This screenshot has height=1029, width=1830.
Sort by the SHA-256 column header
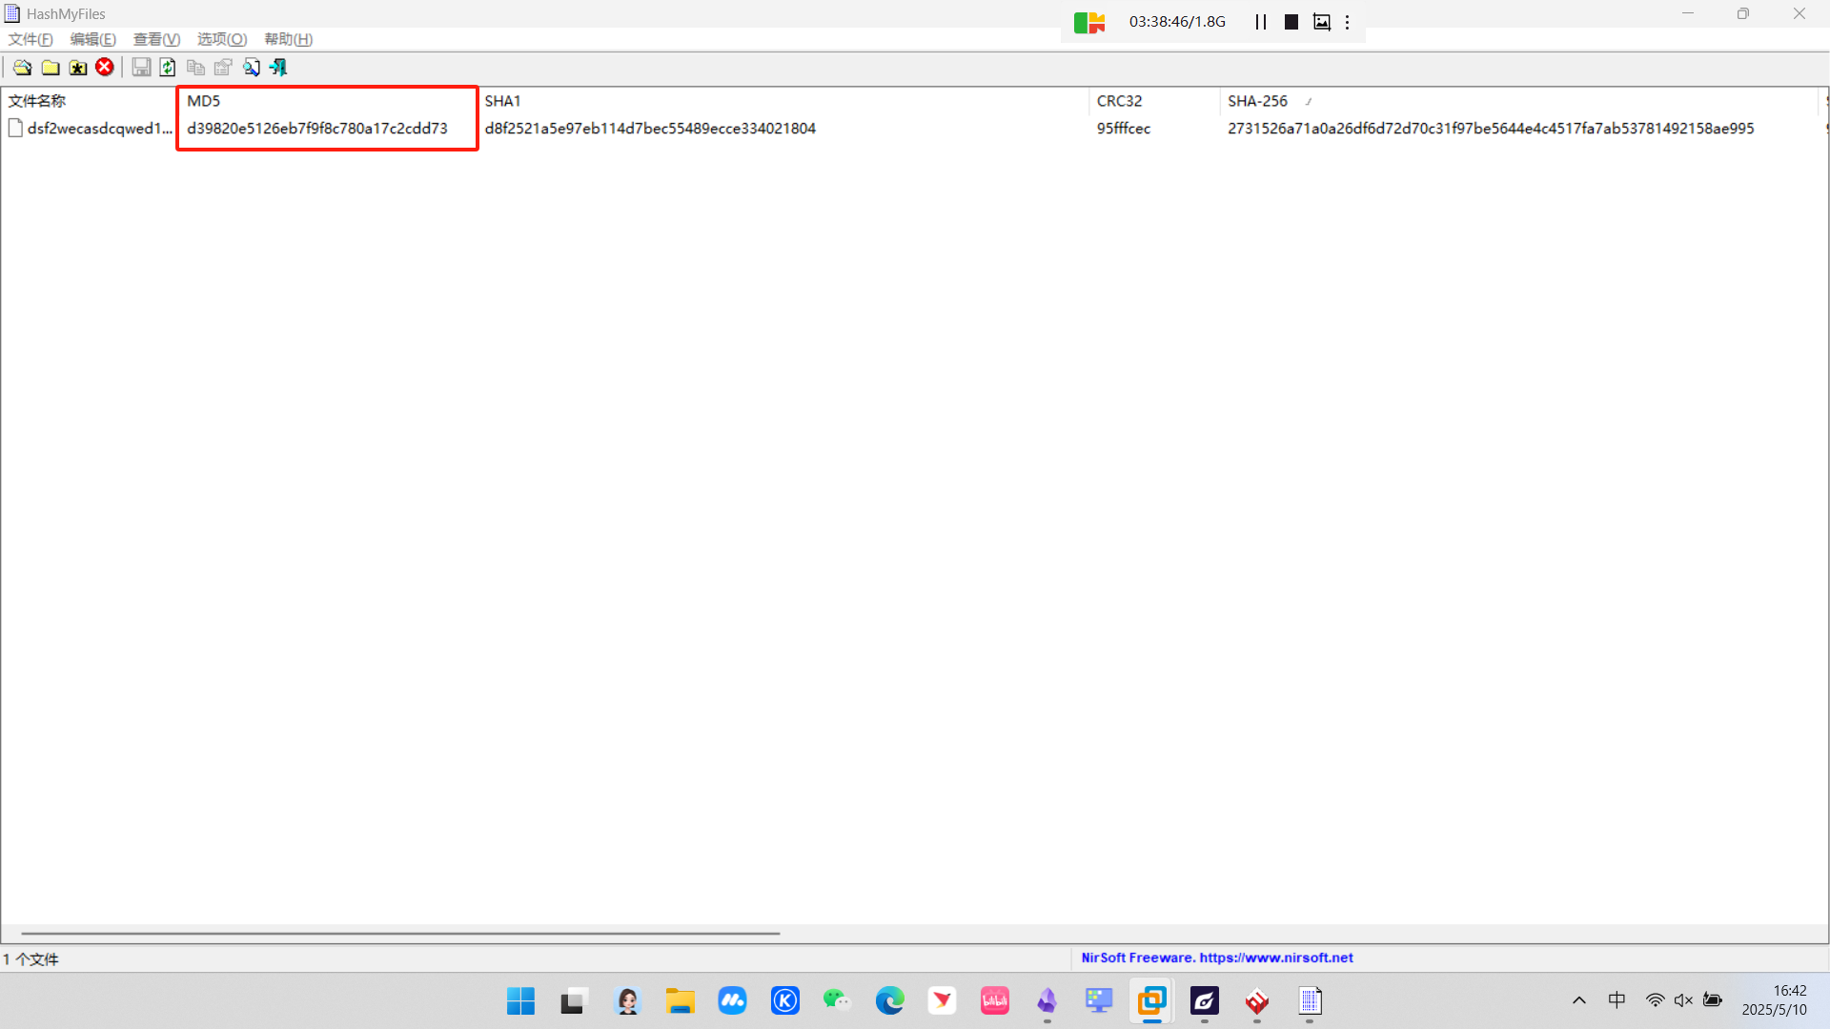coord(1257,101)
